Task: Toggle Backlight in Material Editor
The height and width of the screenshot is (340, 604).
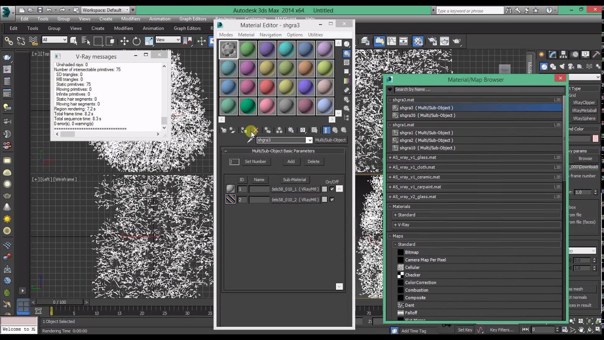Action: [x=347, y=53]
